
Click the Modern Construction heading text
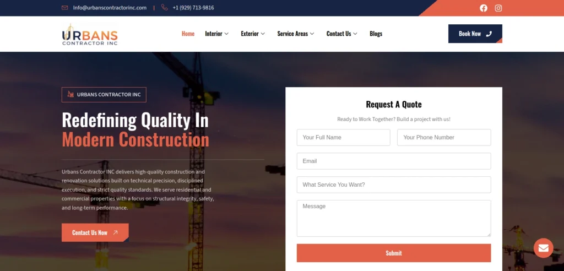[135, 140]
